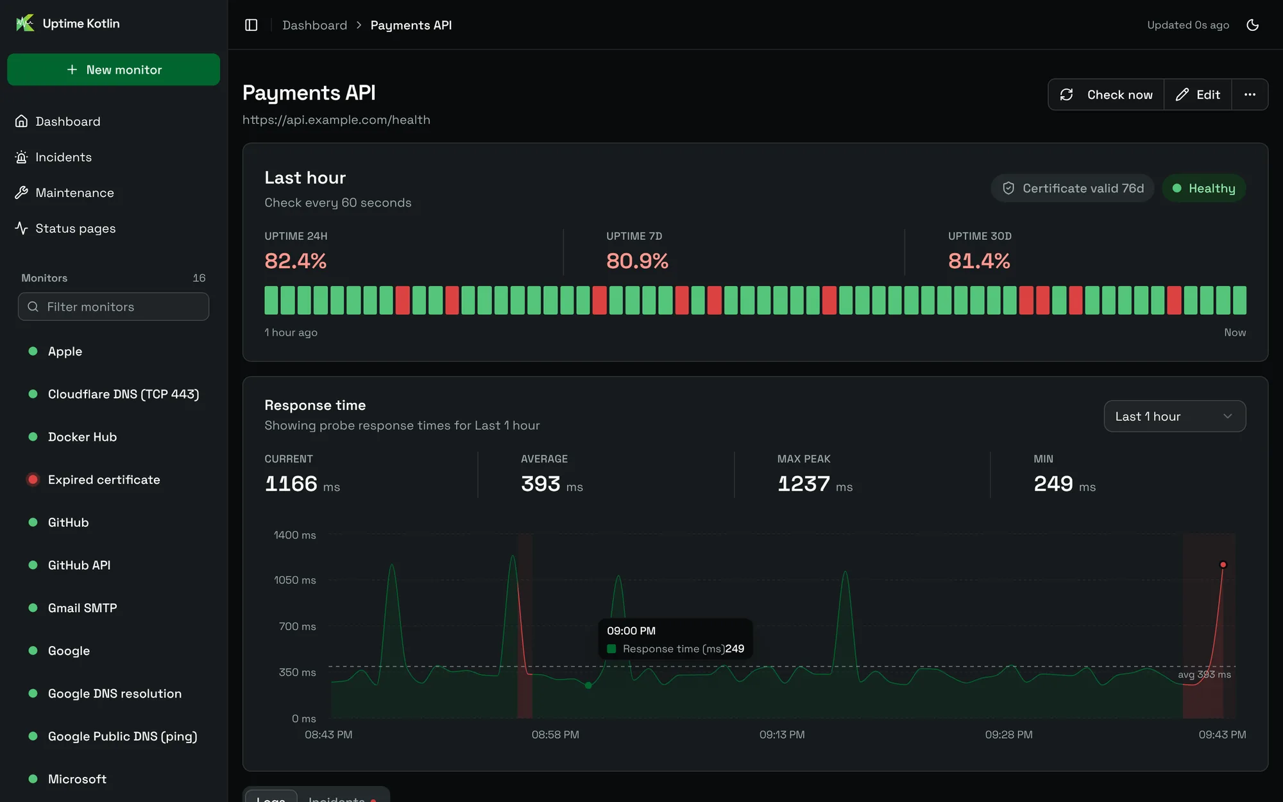
Task: Click the Dashboard breadcrumb link
Action: (x=314, y=25)
